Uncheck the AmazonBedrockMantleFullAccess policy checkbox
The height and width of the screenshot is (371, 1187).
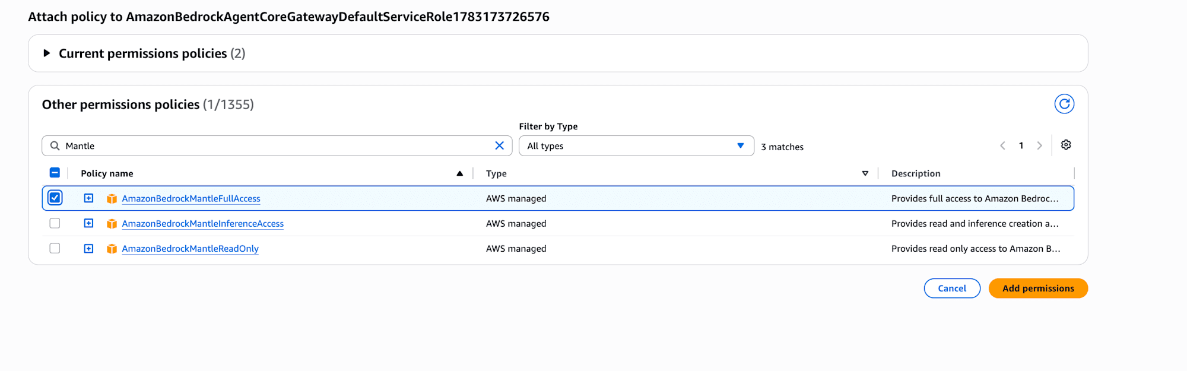pyautogui.click(x=55, y=198)
